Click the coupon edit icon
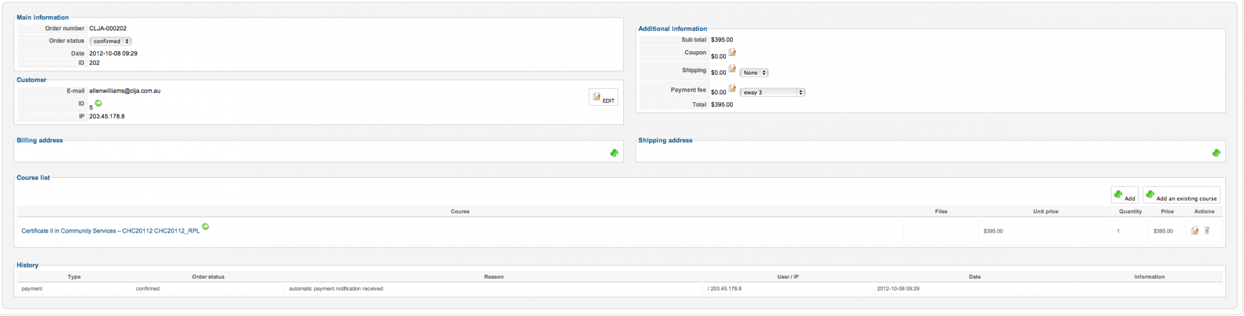Screen dimensions: 1244x316 732,52
